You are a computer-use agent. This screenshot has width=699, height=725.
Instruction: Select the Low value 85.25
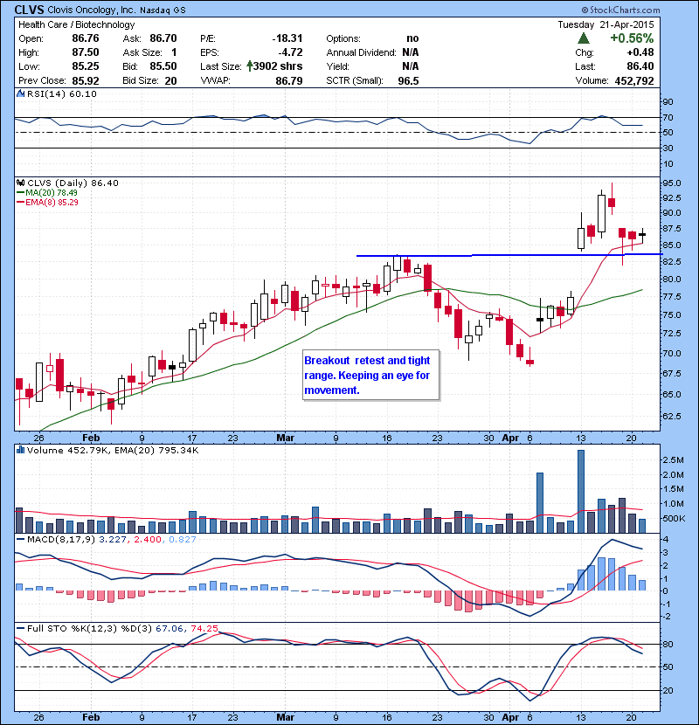point(86,66)
